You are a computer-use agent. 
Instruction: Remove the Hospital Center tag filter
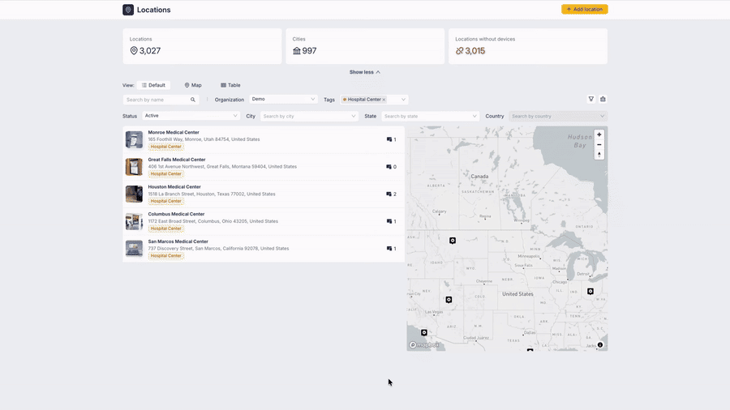tap(384, 100)
